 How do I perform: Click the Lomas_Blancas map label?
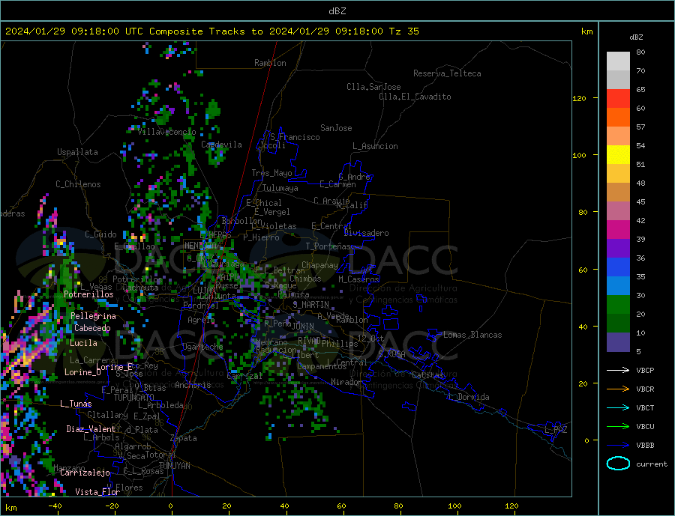click(x=472, y=335)
